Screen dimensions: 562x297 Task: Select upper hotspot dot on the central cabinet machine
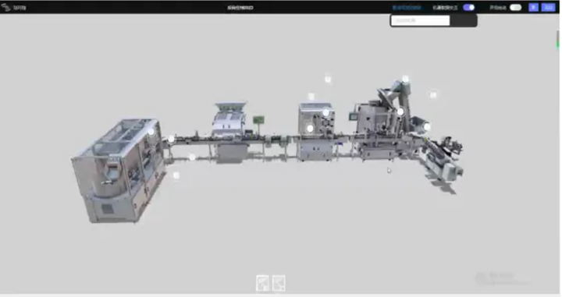325,113
